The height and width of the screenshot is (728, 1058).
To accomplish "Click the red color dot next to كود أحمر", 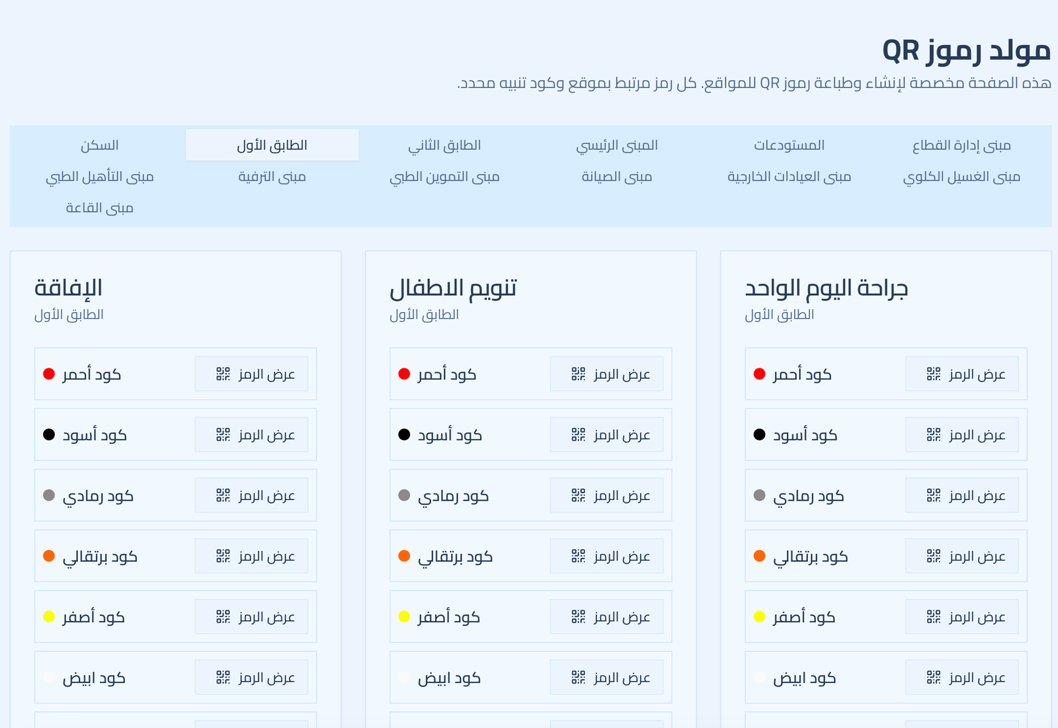I will coord(48,374).
